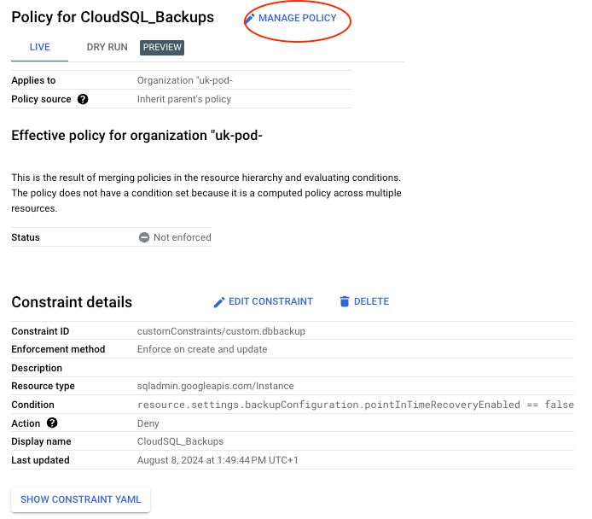Click the Delete trash can icon
The height and width of the screenshot is (519, 592).
(345, 301)
